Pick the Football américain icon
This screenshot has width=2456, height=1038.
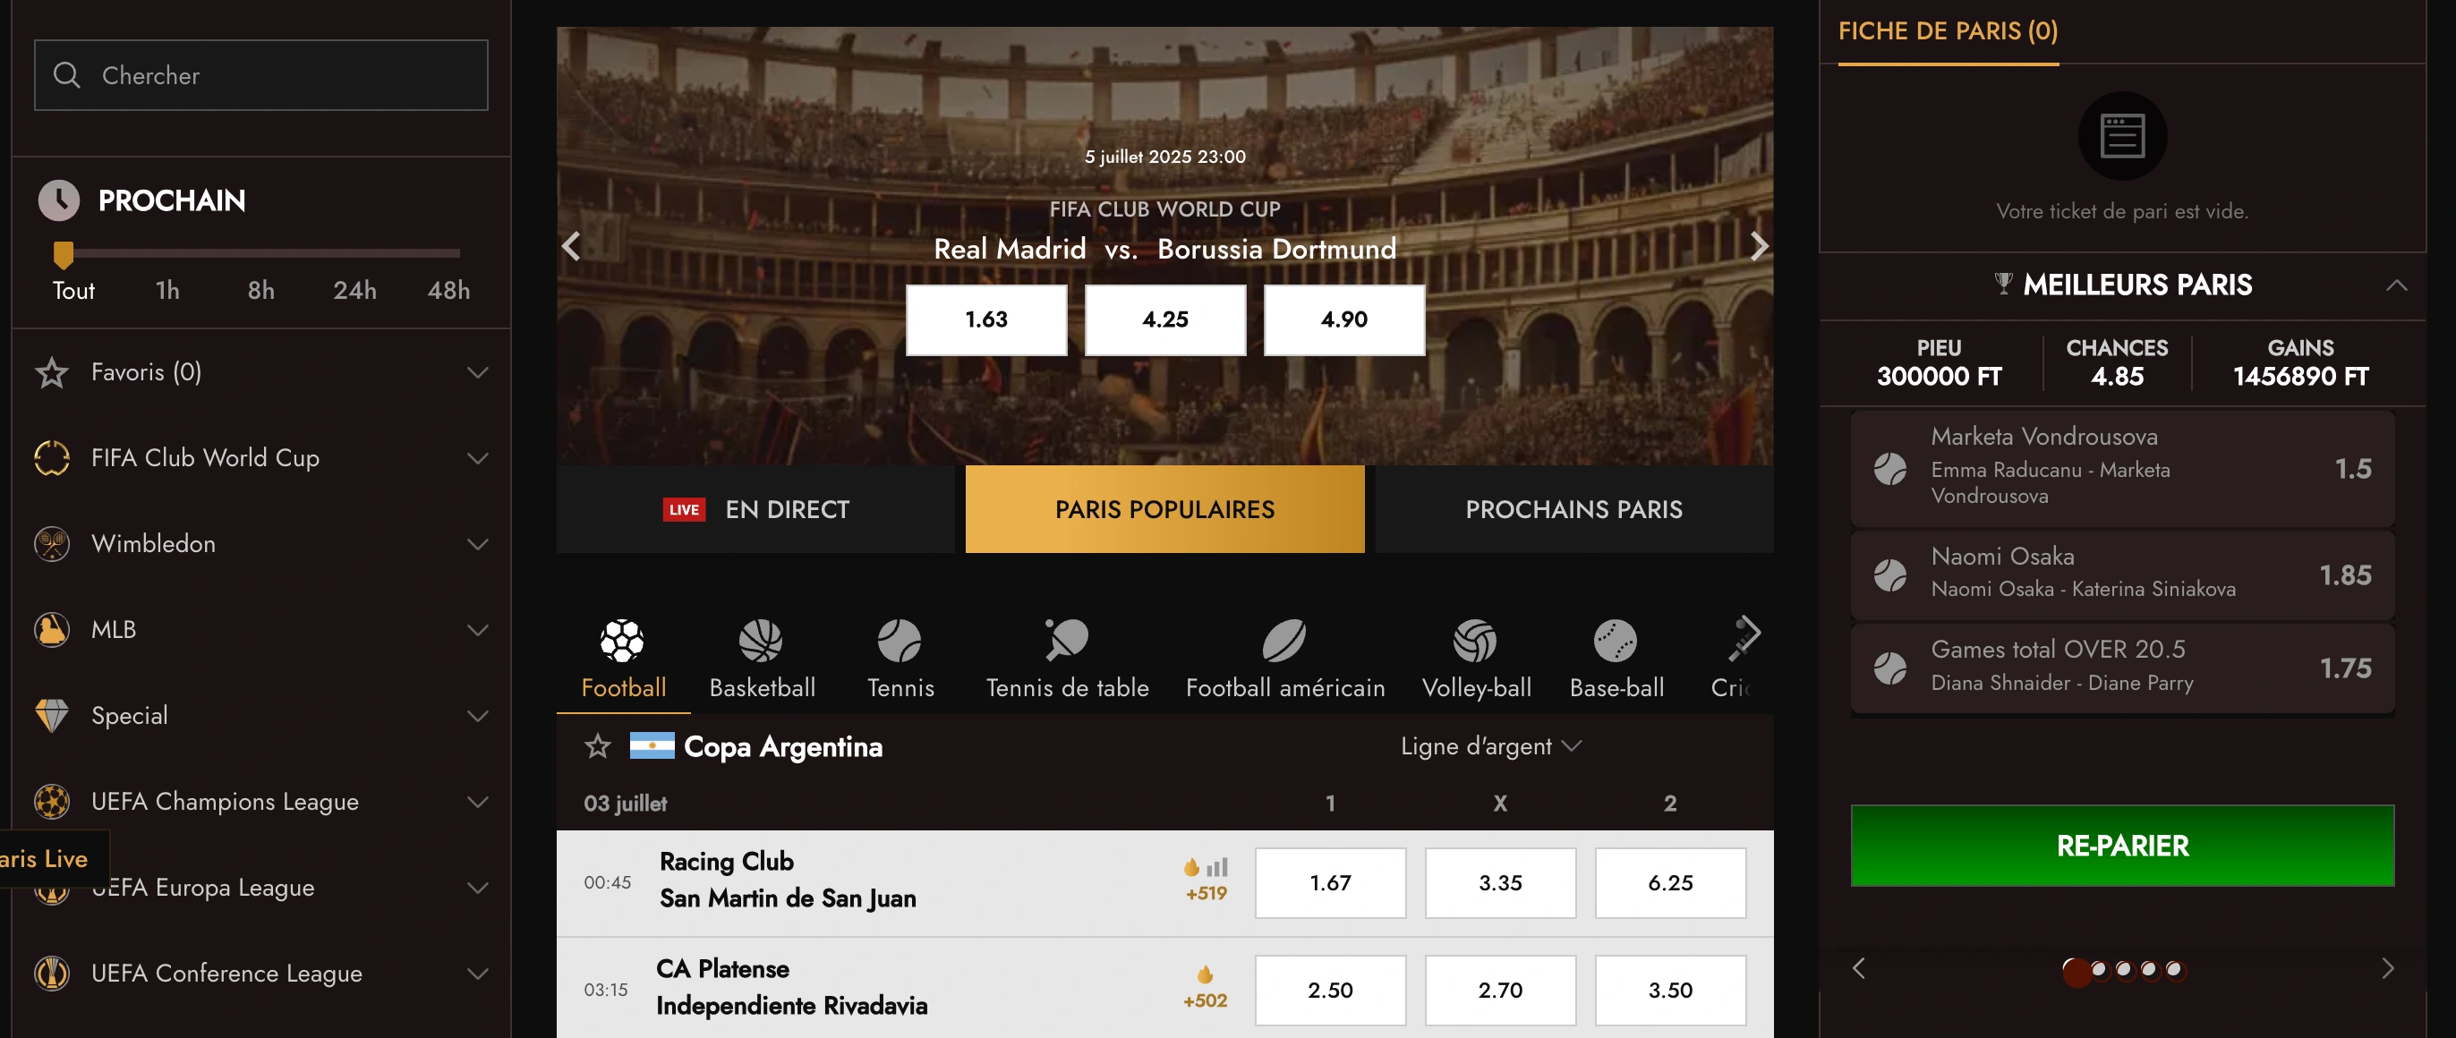tap(1283, 642)
